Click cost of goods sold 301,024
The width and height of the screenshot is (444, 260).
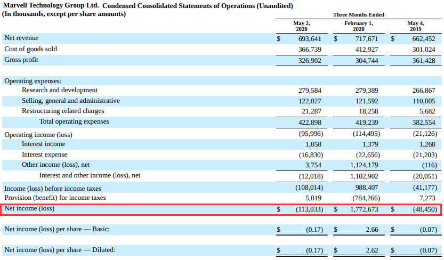[x=424, y=50]
